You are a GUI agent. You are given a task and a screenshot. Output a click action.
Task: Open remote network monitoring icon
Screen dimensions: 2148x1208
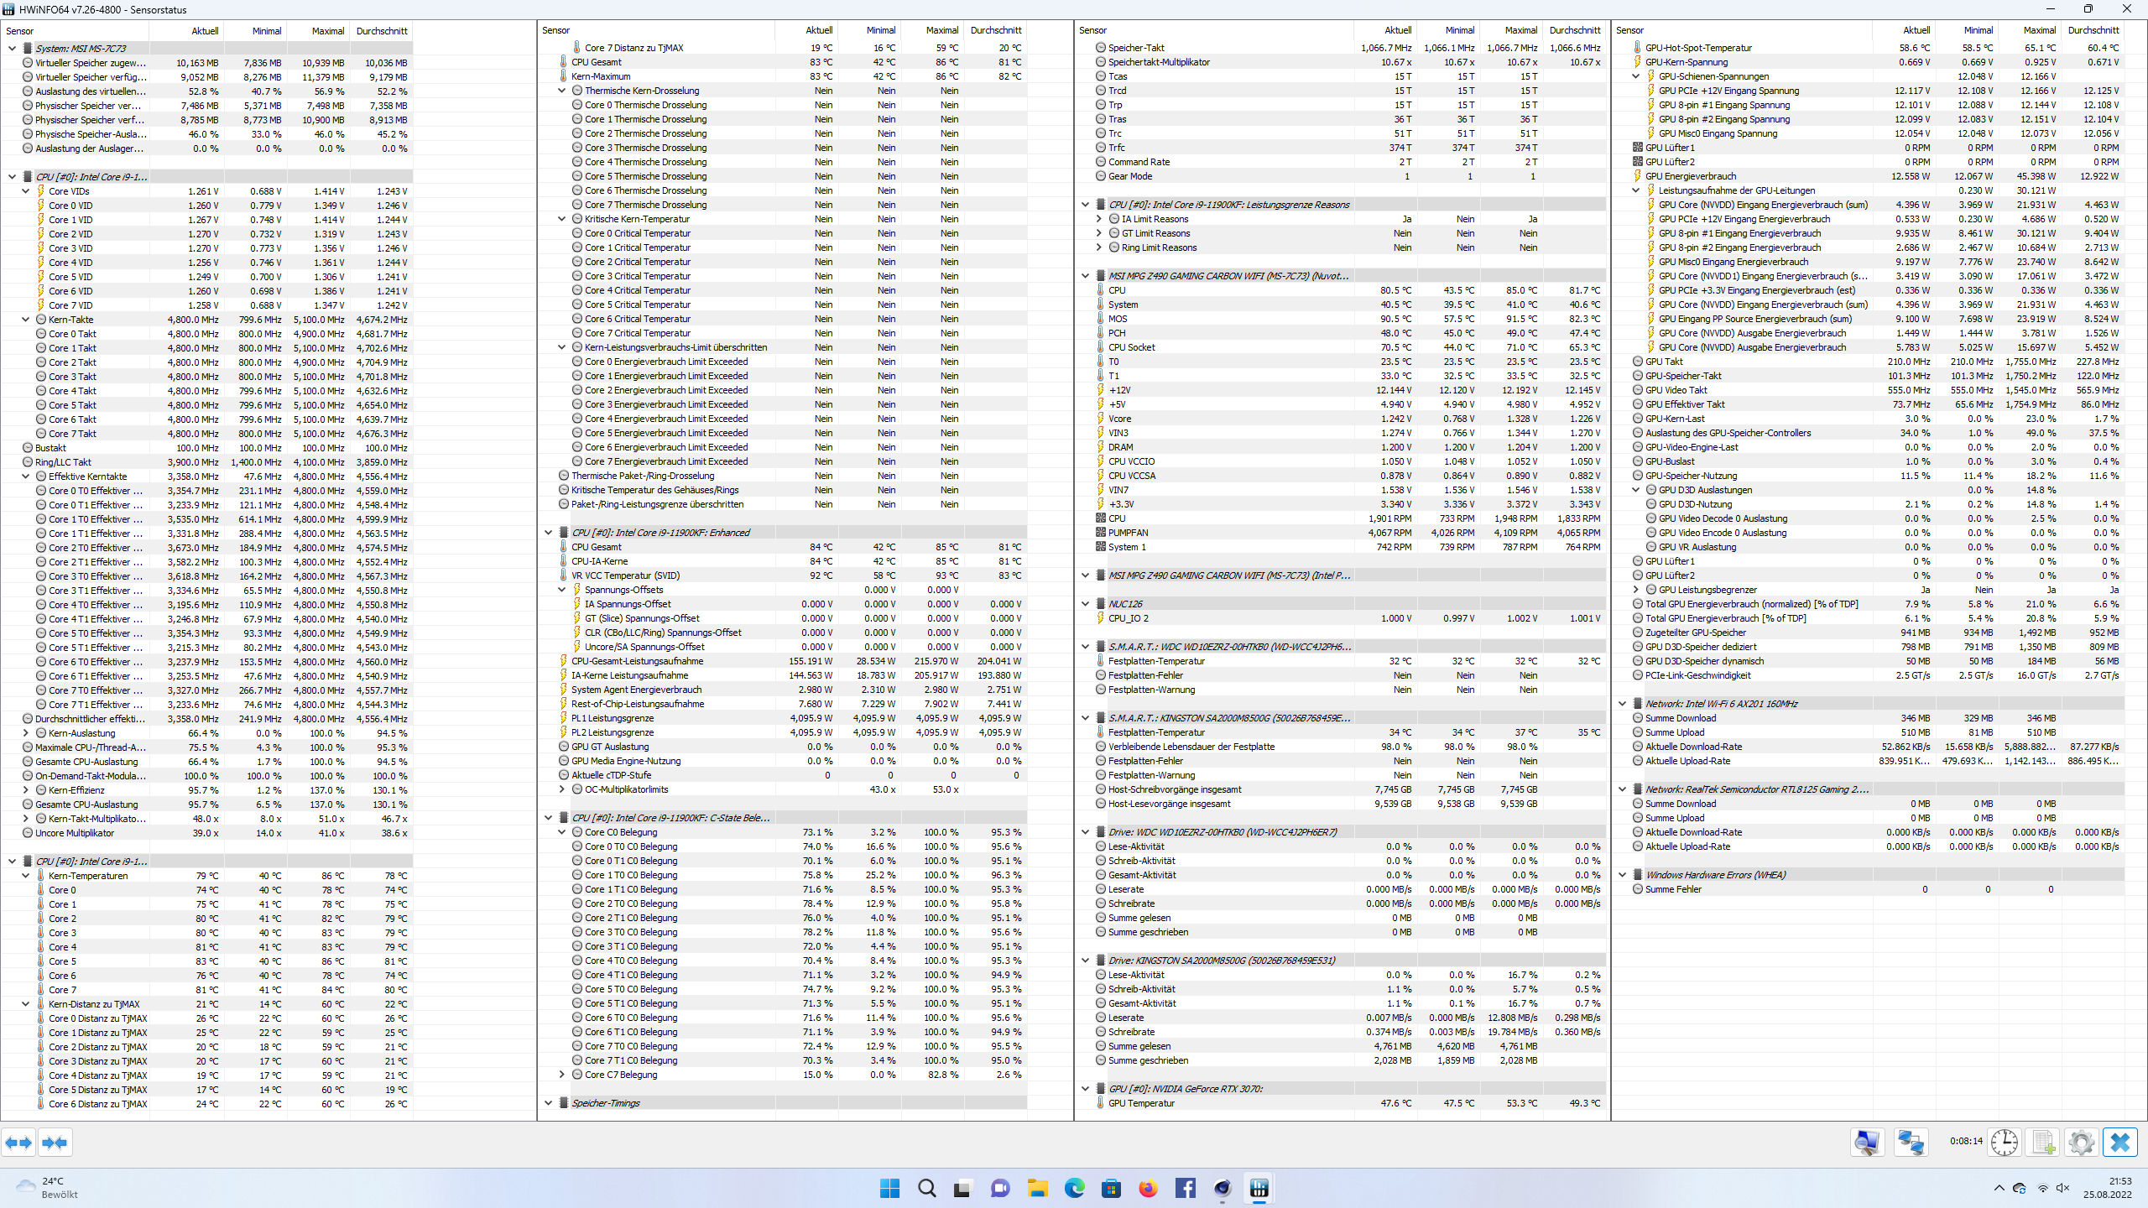pyautogui.click(x=1911, y=1143)
